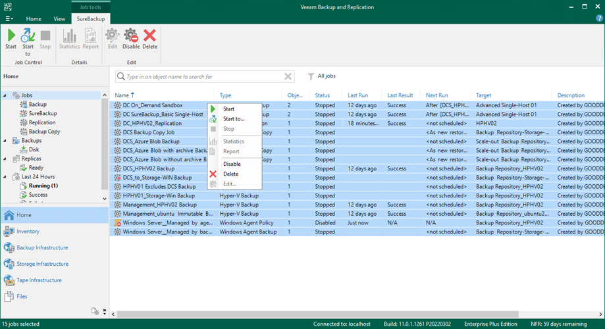Click the object name search field
605x329 pixels.
click(x=205, y=77)
